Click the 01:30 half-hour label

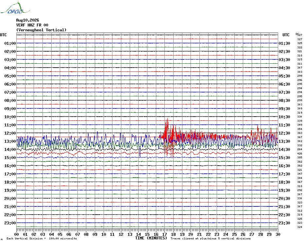click(284, 43)
